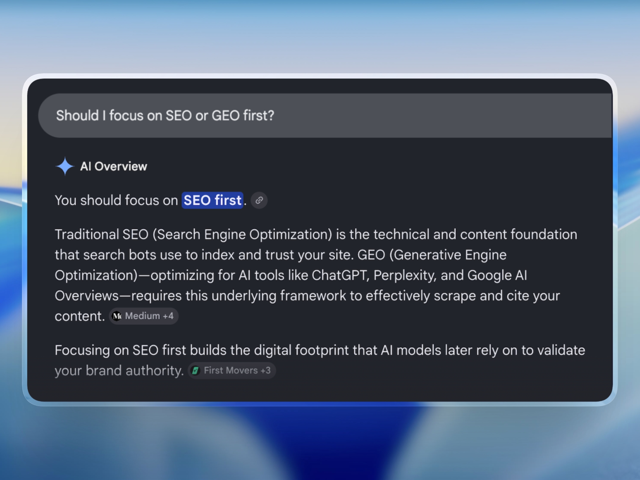
Task: Click the First Movers green logo icon
Action: 196,370
